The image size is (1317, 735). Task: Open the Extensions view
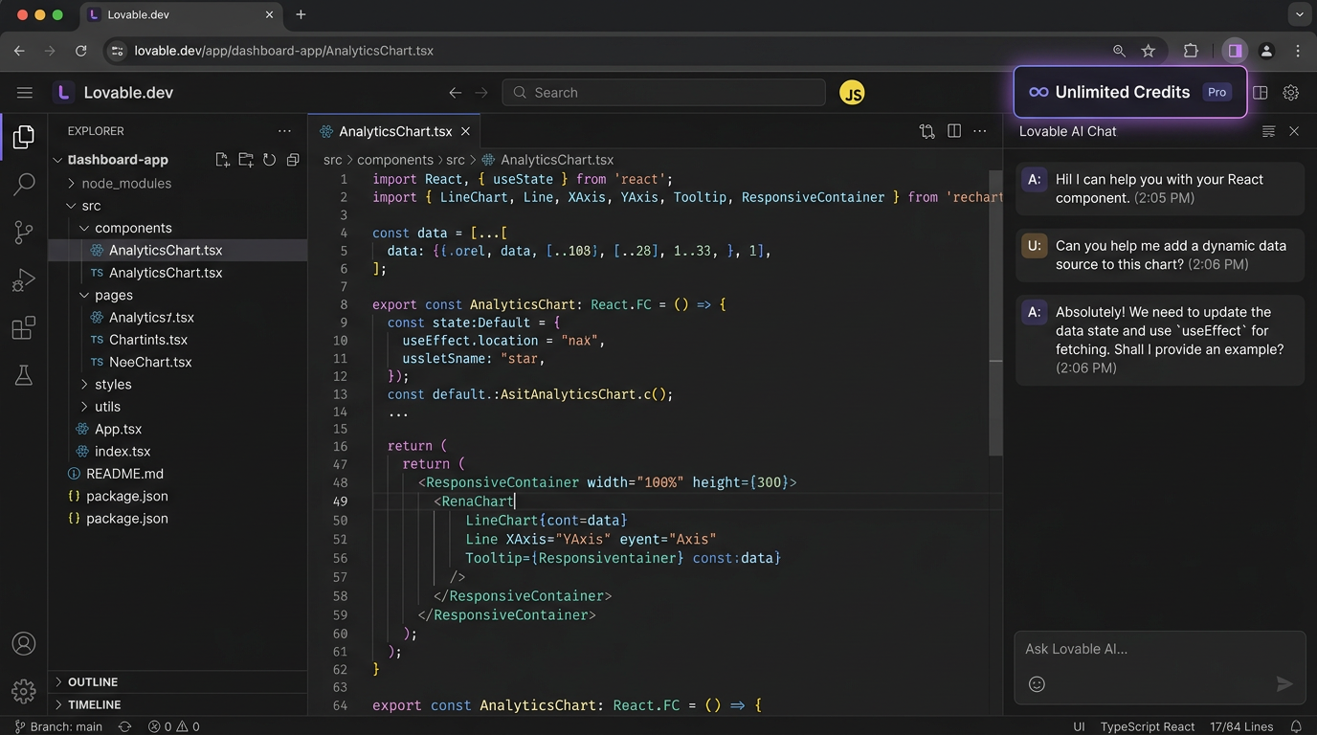tap(24, 328)
